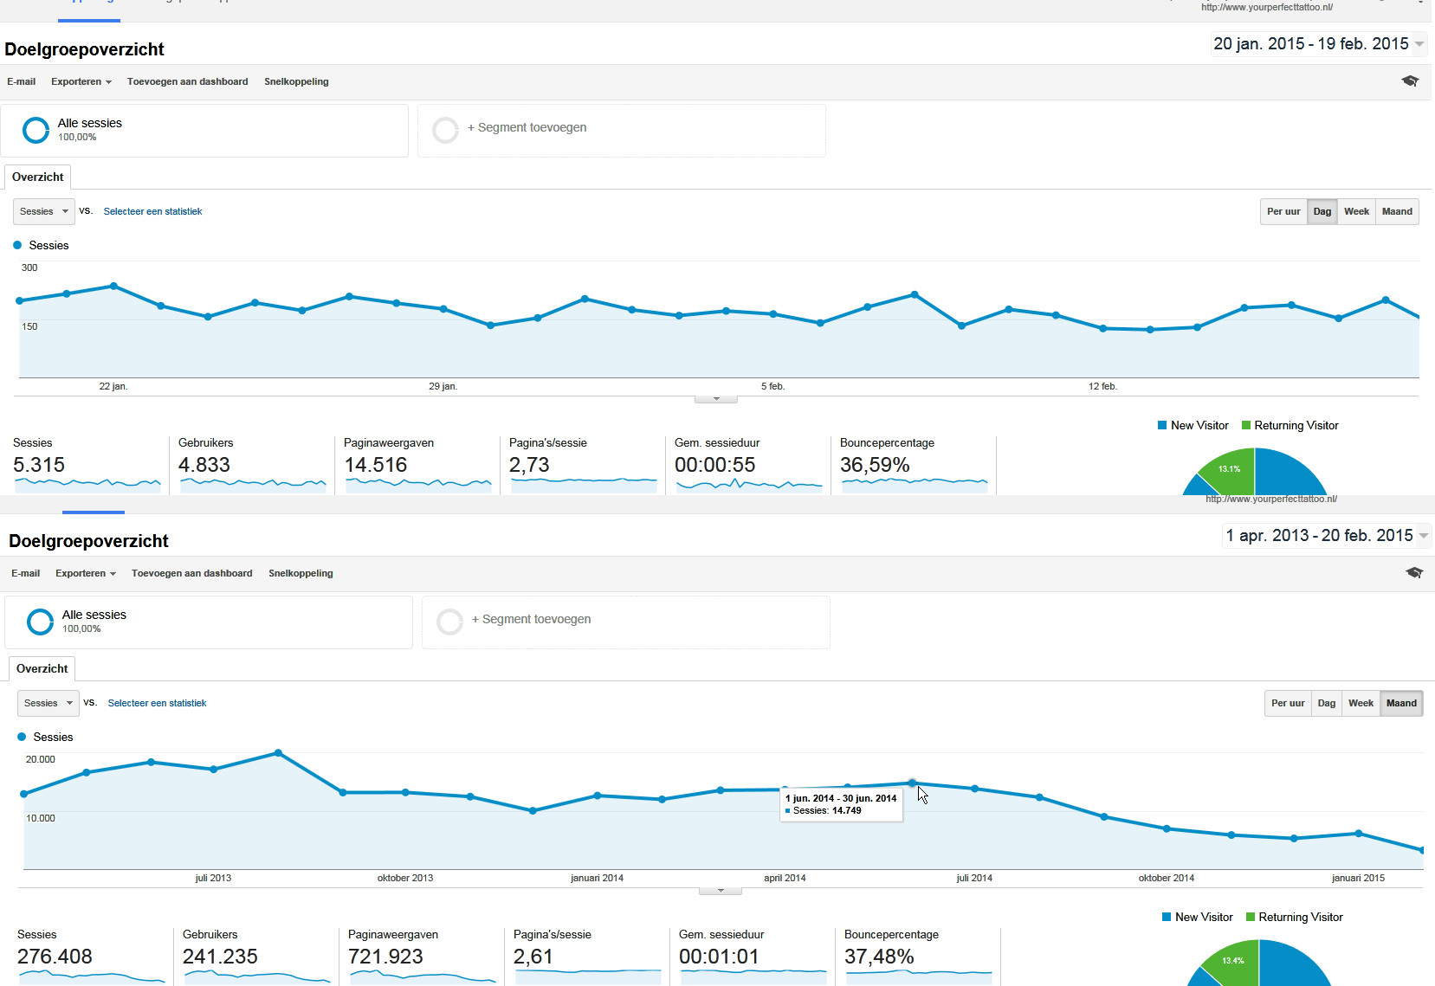Screen dimensions: 1435x986
Task: Open Sessies metric dropdown in lower report
Action: pos(48,703)
